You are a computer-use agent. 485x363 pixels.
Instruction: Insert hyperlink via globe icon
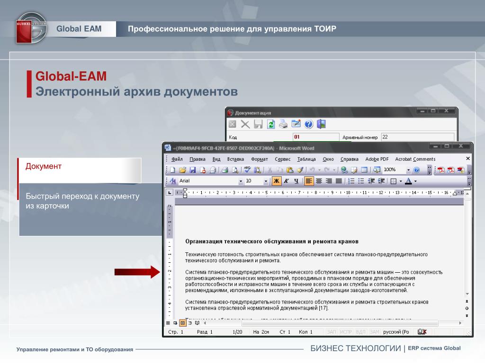[344, 170]
